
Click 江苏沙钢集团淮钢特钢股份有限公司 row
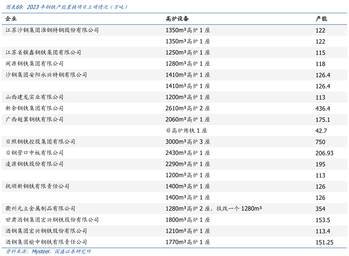[52, 30]
